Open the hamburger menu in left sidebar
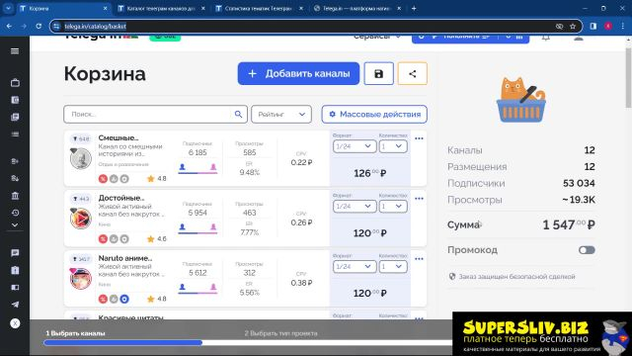This screenshot has width=632, height=356. coord(15,51)
